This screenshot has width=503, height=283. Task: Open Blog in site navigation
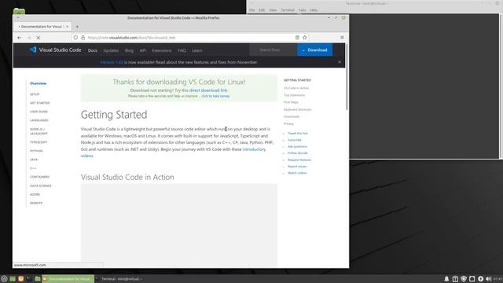(x=129, y=50)
